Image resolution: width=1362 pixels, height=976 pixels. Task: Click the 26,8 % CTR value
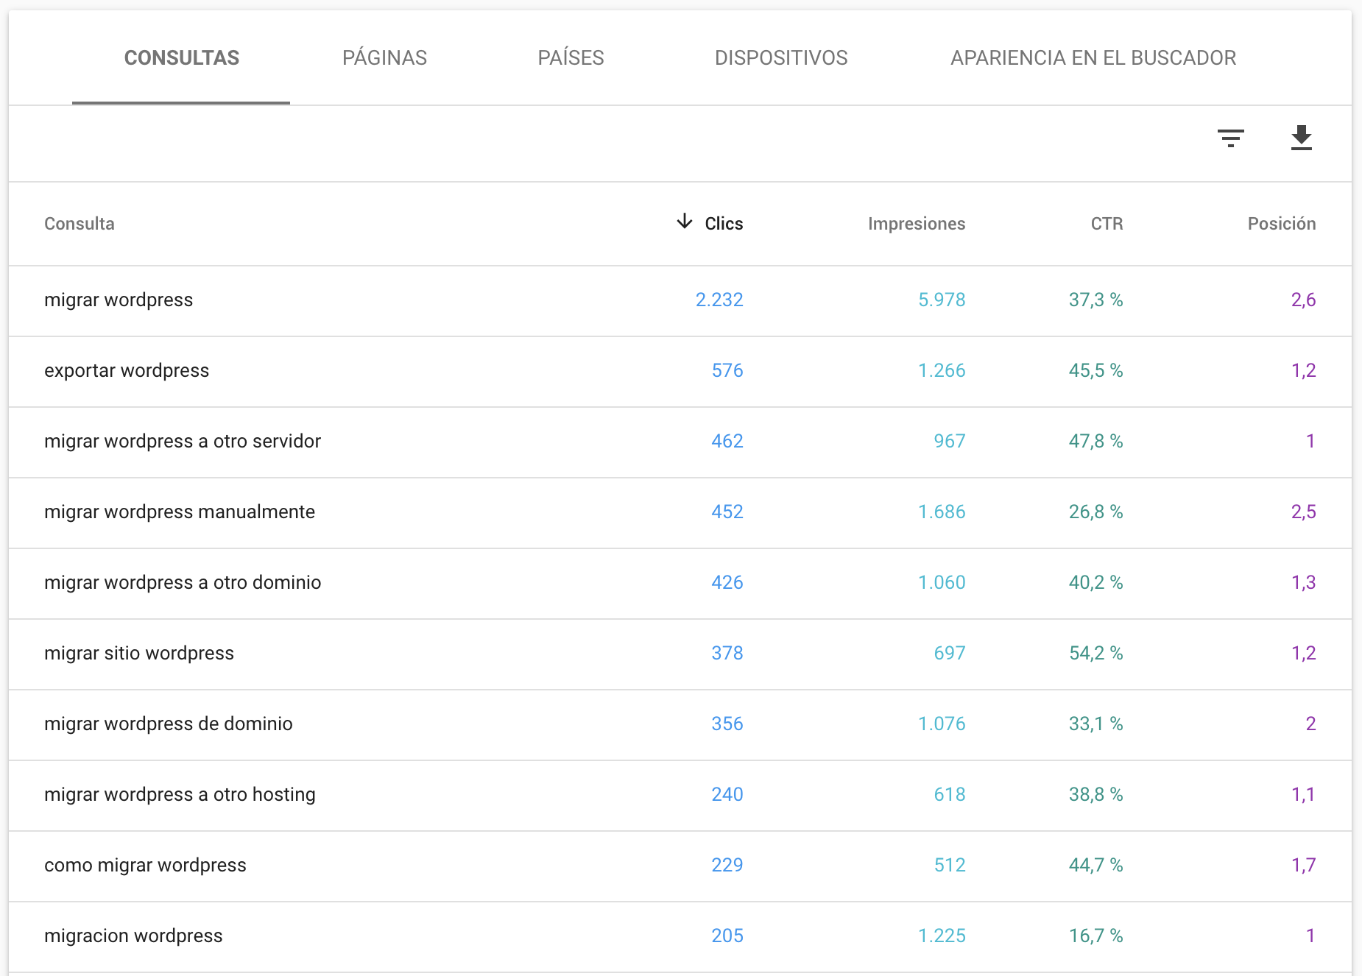pos(1095,512)
